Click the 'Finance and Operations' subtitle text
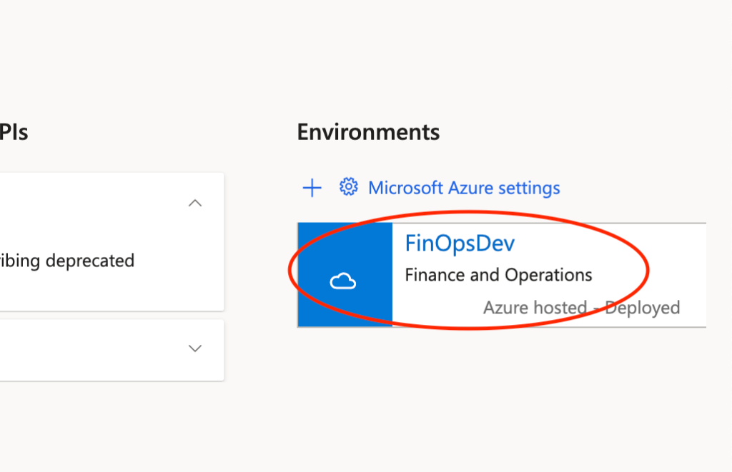This screenshot has height=472, width=732. (498, 275)
